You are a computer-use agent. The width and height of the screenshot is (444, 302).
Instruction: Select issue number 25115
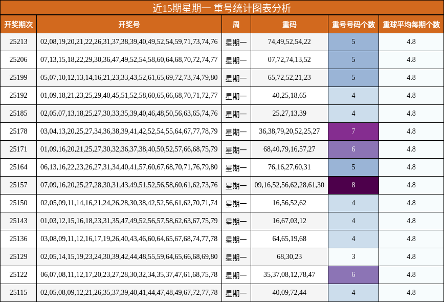pyautogui.click(x=18, y=292)
